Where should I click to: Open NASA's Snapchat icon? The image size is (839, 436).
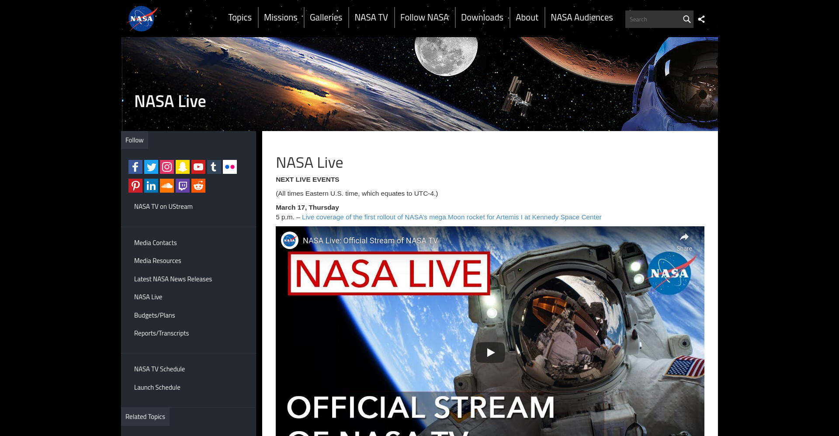click(x=183, y=167)
